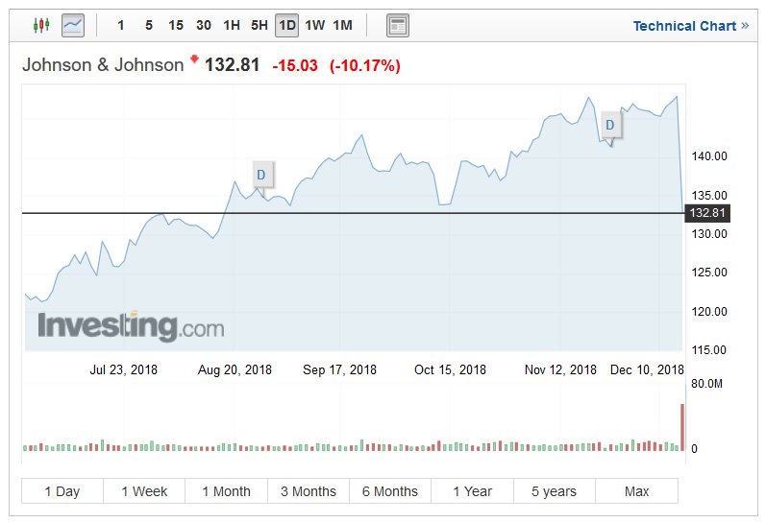
Task: Set interval to 1 minute
Action: point(121,25)
